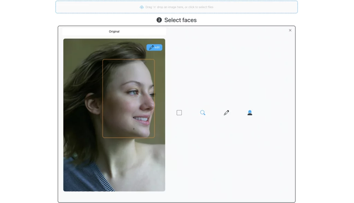Toggle the face detection person tool

[250, 112]
